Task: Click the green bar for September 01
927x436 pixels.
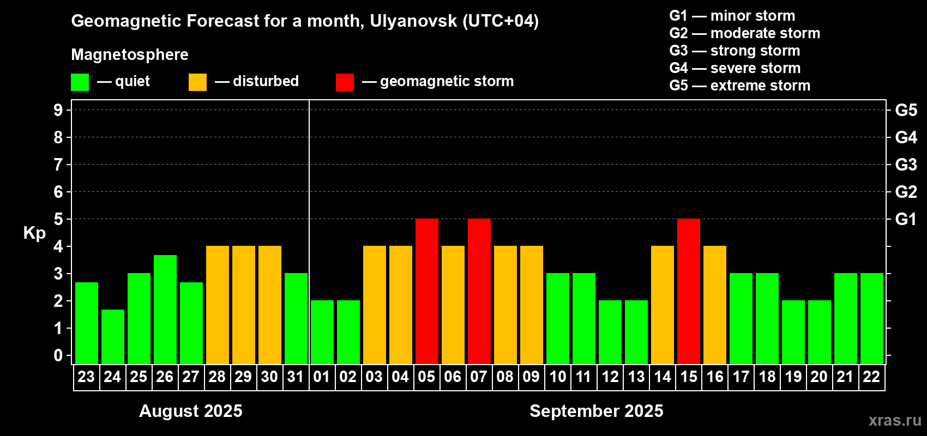Action: click(322, 332)
